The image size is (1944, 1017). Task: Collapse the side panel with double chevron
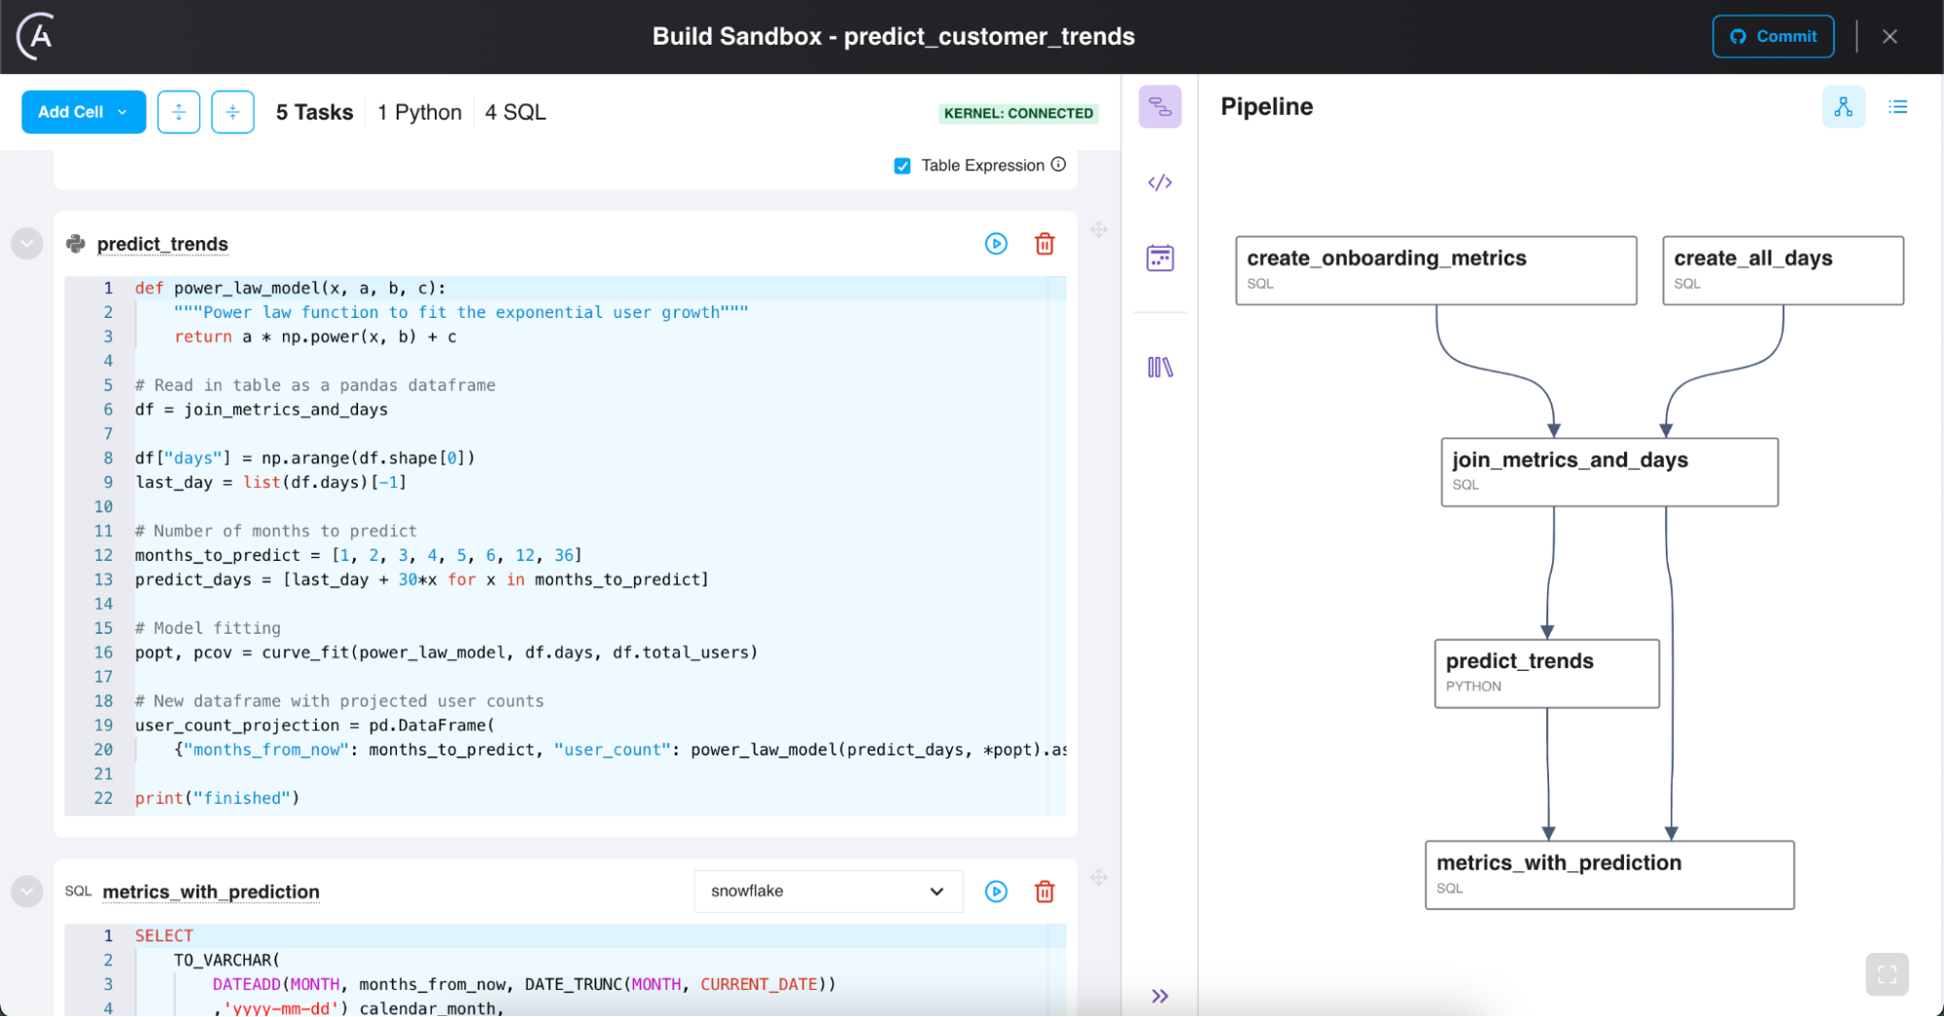coord(1160,996)
